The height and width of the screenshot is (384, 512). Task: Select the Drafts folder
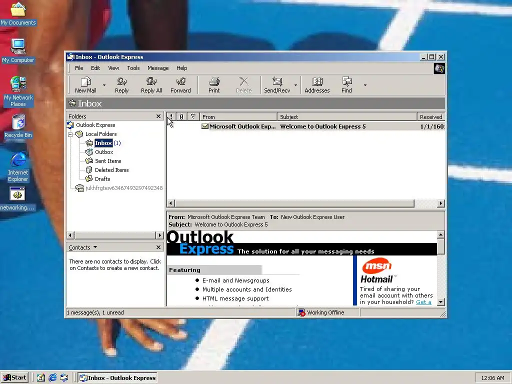pos(102,179)
